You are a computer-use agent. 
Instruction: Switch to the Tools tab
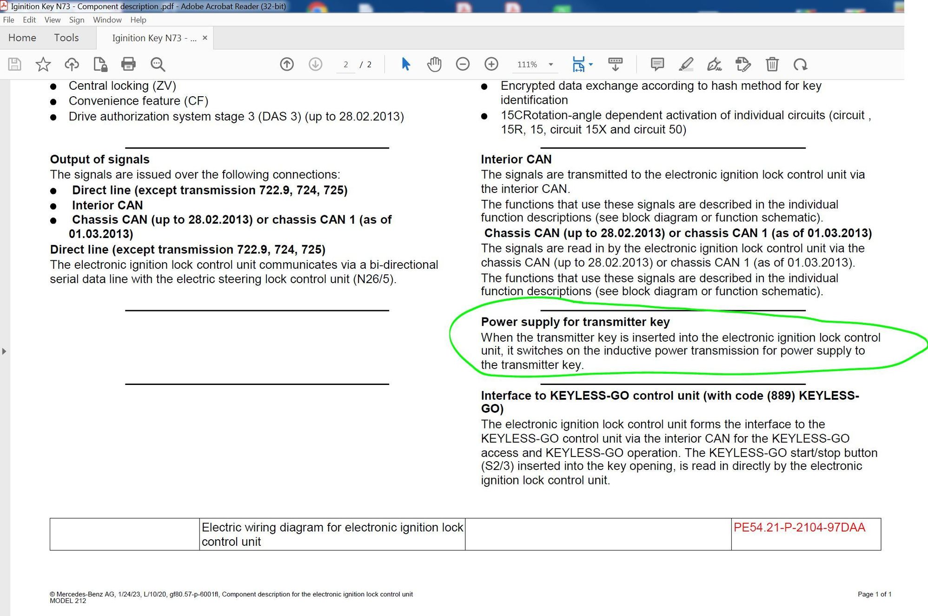[x=66, y=38]
